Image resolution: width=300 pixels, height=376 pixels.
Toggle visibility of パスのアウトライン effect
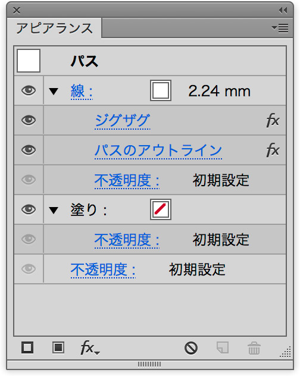pos(29,150)
